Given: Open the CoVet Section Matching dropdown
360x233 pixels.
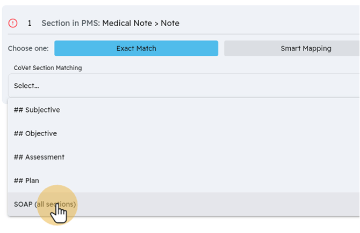Looking at the screenshot, I should (x=184, y=86).
